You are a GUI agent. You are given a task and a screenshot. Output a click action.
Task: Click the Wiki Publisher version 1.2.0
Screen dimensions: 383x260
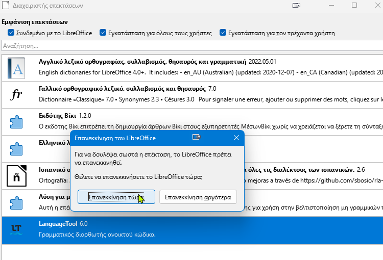(x=85, y=116)
